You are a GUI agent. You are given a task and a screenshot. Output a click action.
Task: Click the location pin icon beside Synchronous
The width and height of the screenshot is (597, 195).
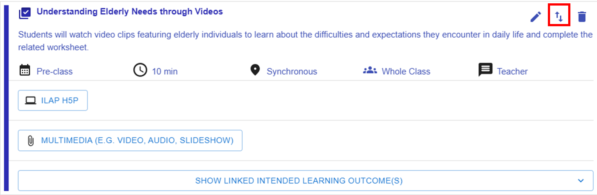(x=255, y=70)
